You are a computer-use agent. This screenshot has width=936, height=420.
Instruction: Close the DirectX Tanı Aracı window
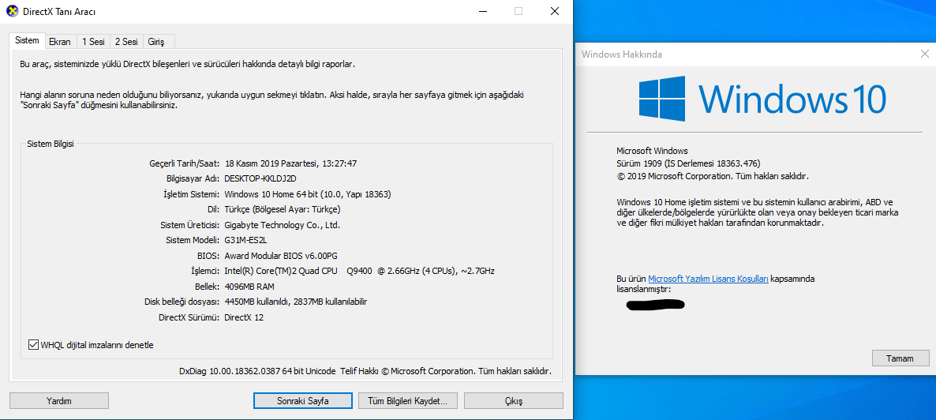click(x=555, y=11)
